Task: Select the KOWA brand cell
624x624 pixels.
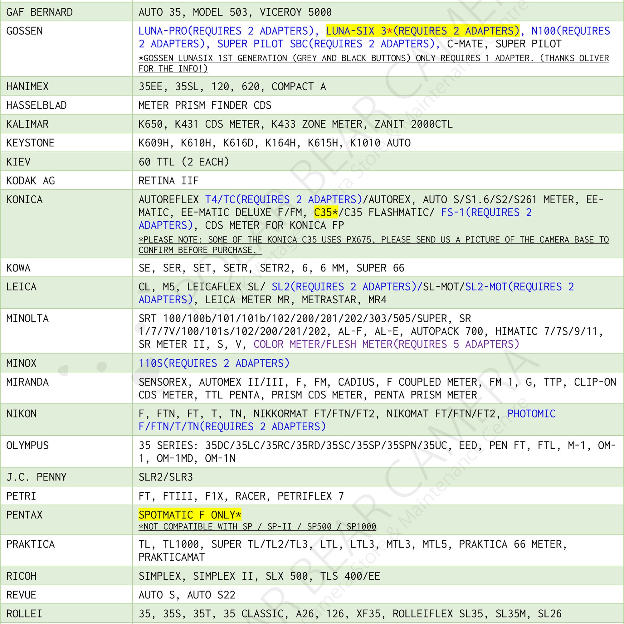Action: [x=66, y=267]
